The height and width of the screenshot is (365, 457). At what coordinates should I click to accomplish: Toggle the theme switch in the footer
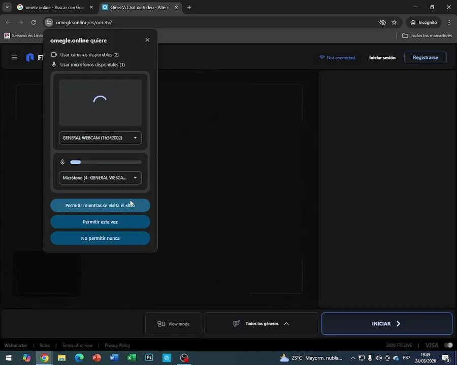click(448, 345)
